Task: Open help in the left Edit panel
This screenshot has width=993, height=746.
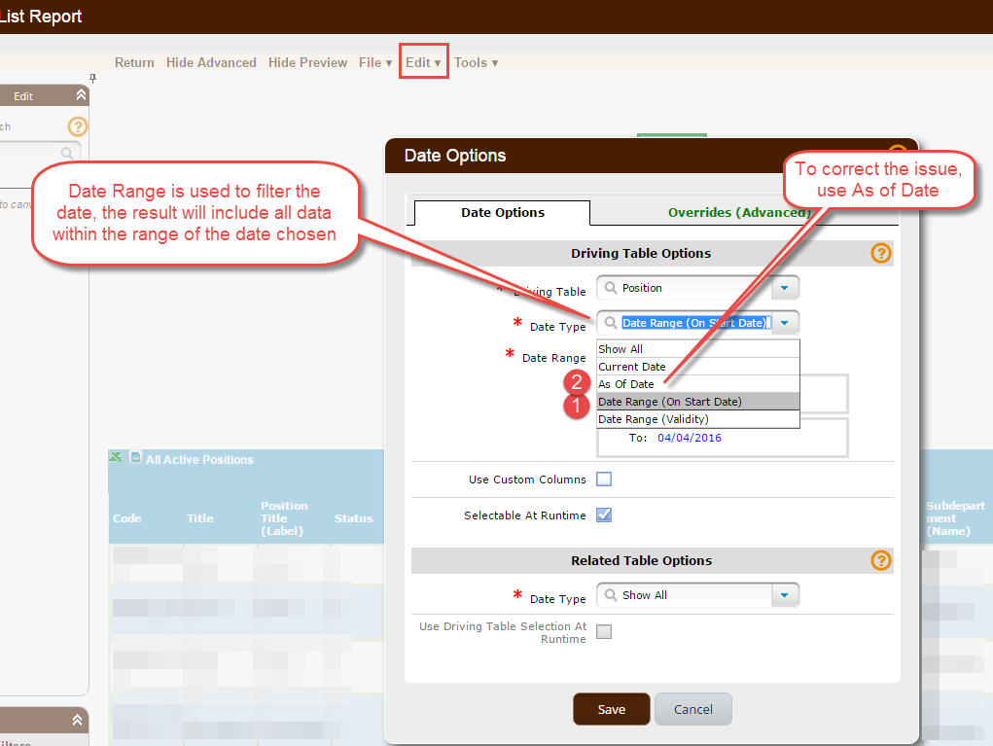Action: (77, 126)
